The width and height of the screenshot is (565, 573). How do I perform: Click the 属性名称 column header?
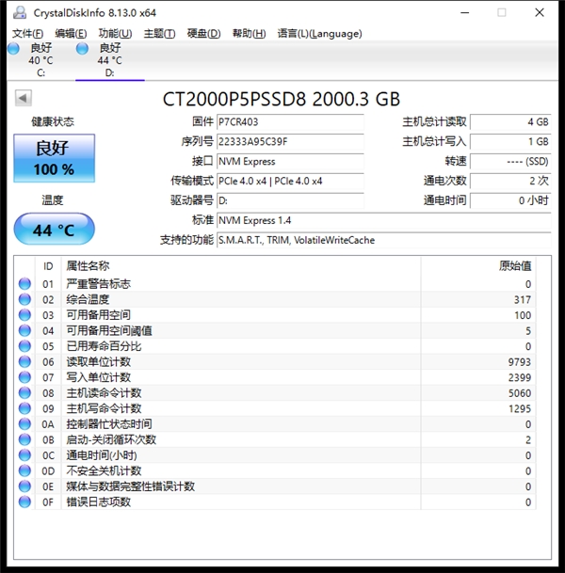tap(88, 266)
